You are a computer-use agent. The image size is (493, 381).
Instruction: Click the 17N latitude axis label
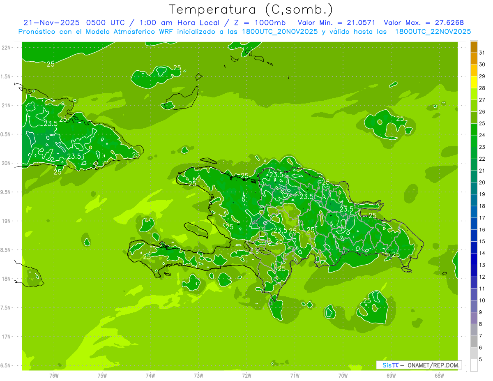pos(7,337)
